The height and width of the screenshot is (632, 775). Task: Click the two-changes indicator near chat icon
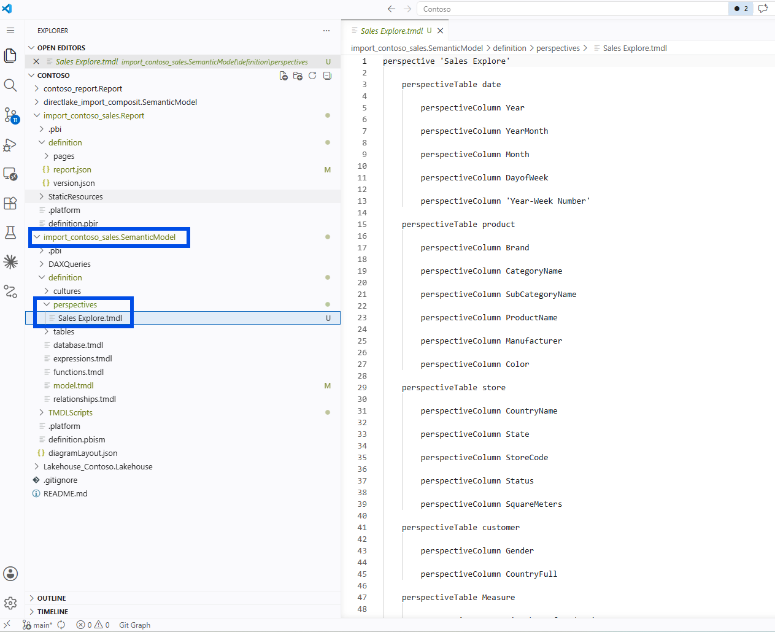tap(741, 9)
